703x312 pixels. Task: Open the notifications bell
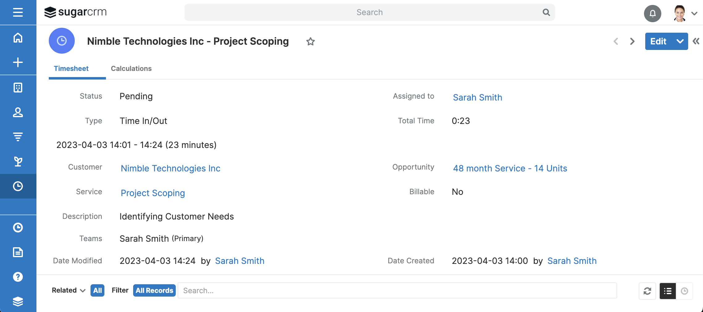[652, 13]
